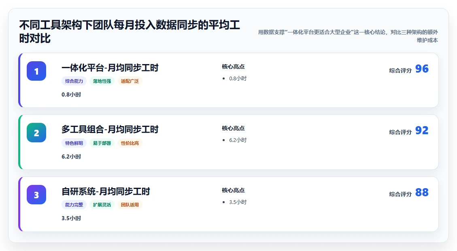The width and height of the screenshot is (457, 251).
Task: Click the bold 0.8小时 value under tags
Action: [x=71, y=94]
